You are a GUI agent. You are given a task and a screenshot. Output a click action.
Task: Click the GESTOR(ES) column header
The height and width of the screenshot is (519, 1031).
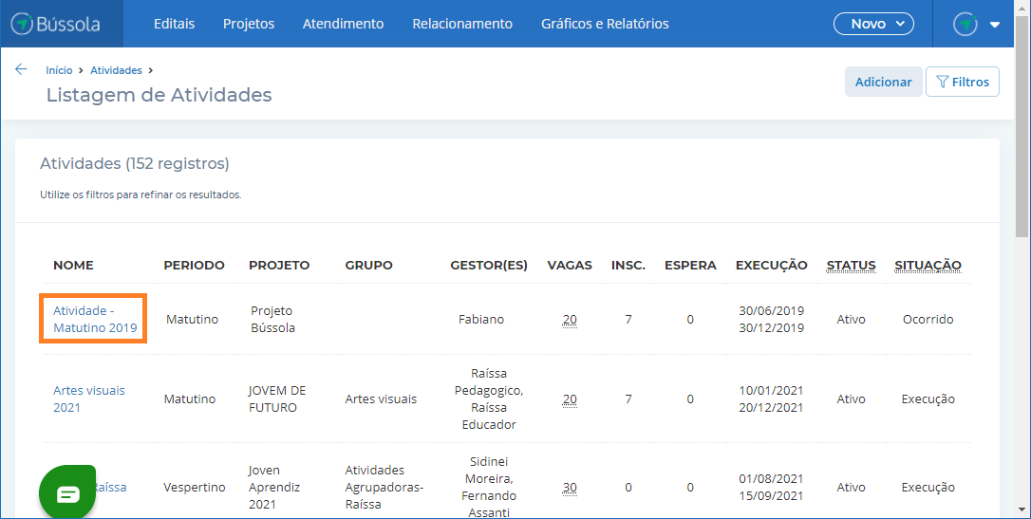pos(489,266)
